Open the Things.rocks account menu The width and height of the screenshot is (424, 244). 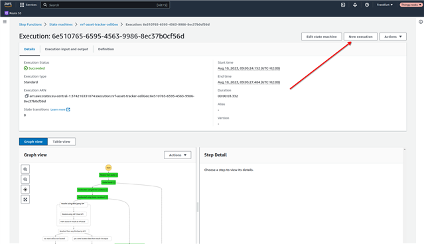[411, 5]
